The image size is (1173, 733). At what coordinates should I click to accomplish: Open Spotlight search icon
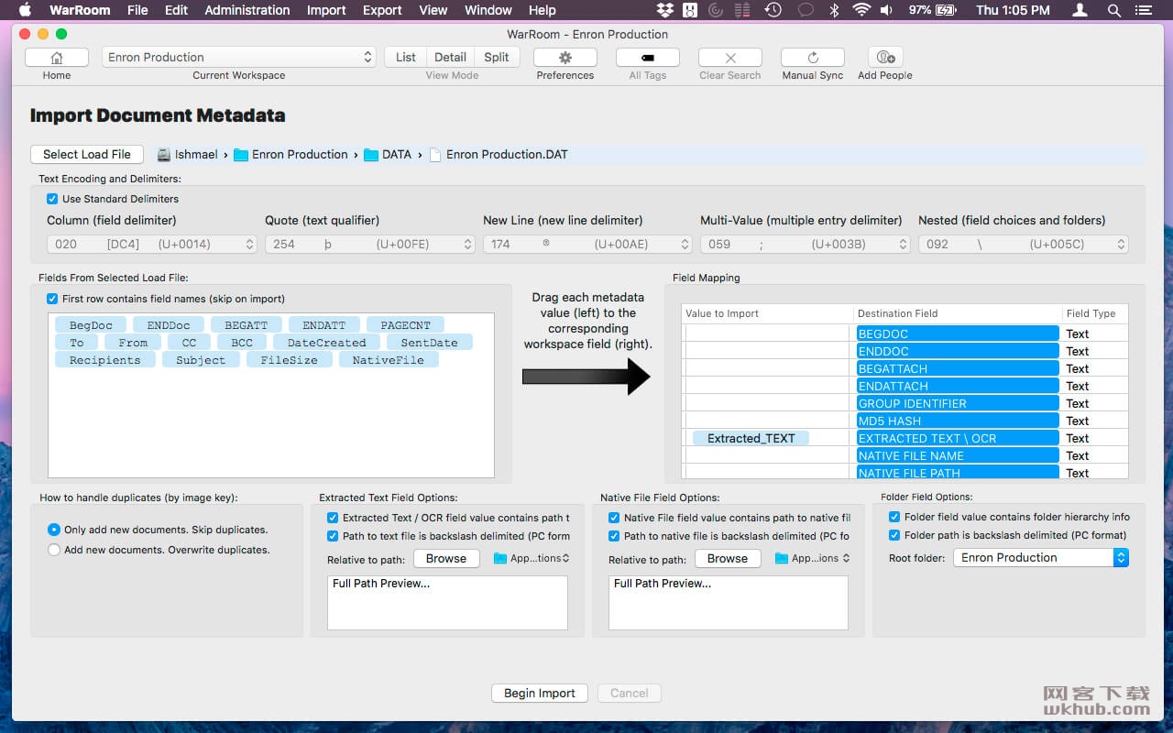tap(1114, 10)
